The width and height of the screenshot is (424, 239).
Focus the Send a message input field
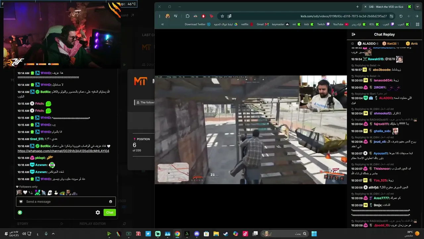point(66,201)
